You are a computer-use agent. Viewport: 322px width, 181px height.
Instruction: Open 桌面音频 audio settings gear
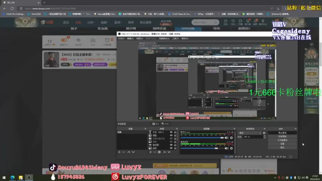point(231,148)
